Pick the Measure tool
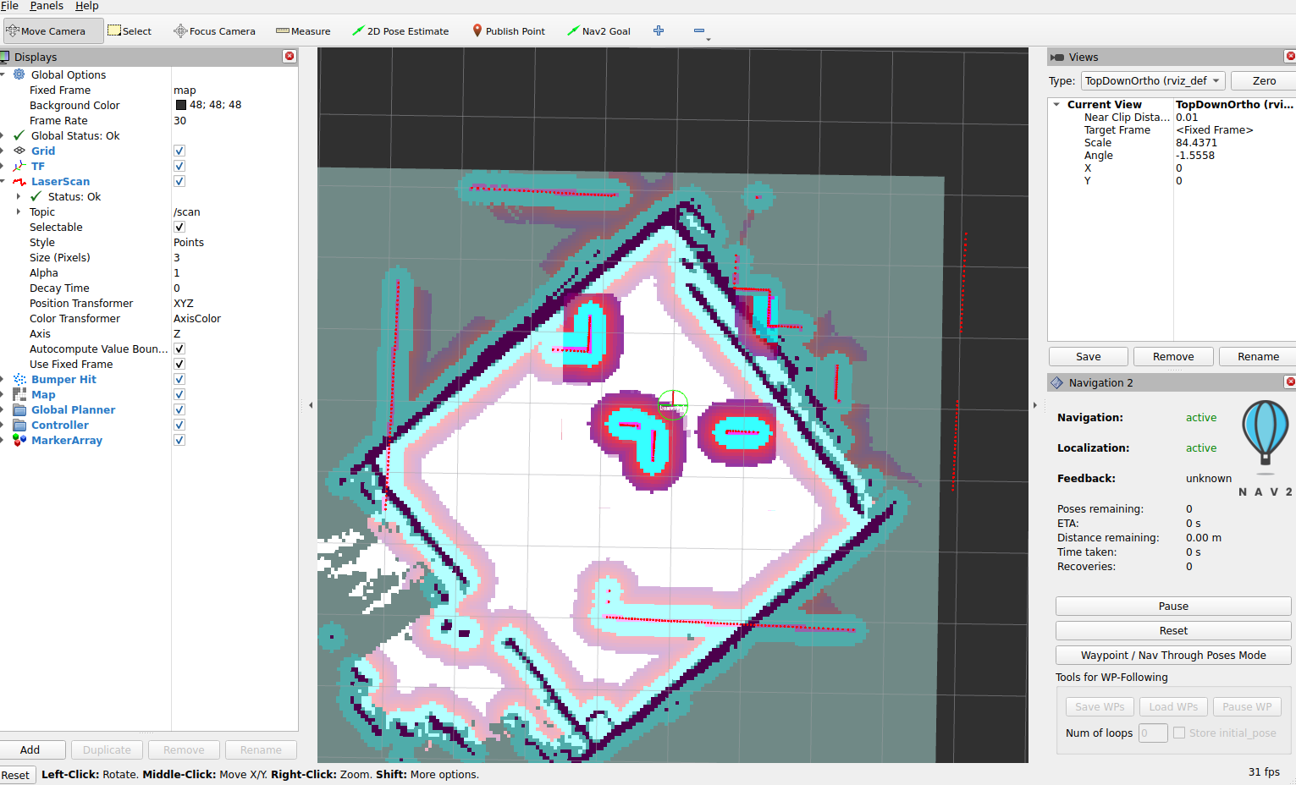1296x785 pixels. pyautogui.click(x=303, y=31)
